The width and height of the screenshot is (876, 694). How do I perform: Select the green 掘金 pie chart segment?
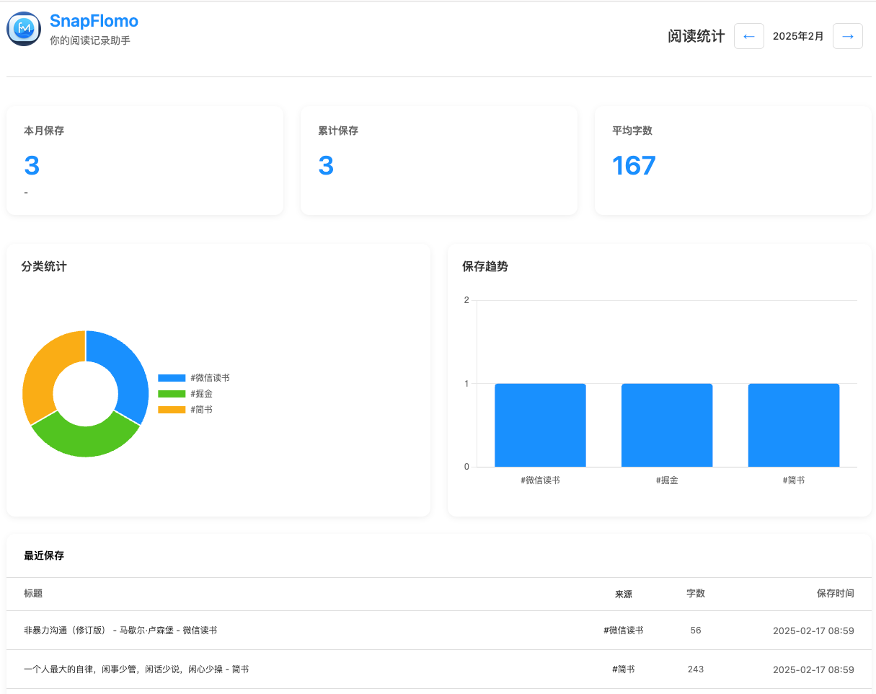pyautogui.click(x=85, y=440)
